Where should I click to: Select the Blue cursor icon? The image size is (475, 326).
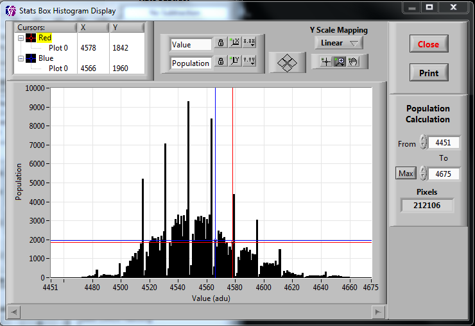tap(31, 58)
